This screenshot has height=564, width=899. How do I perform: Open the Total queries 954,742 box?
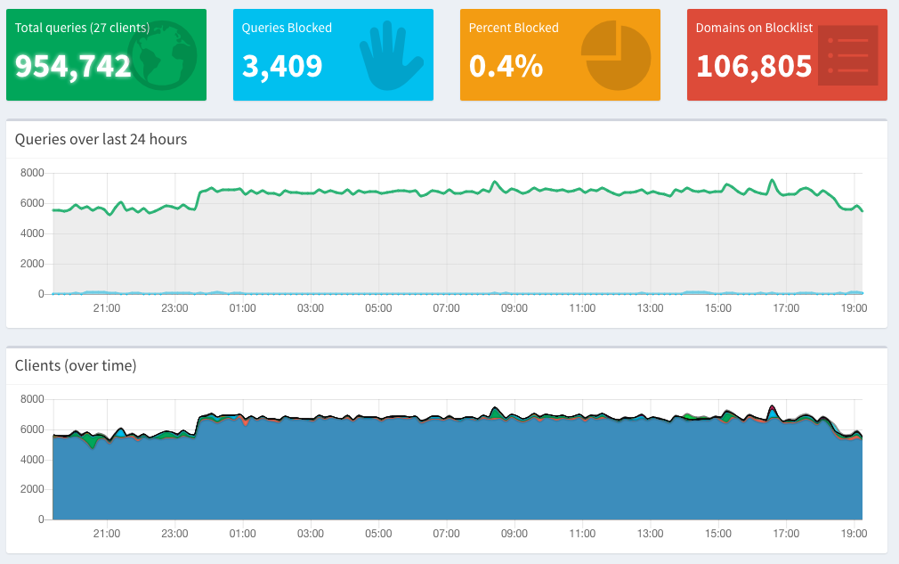tap(106, 54)
